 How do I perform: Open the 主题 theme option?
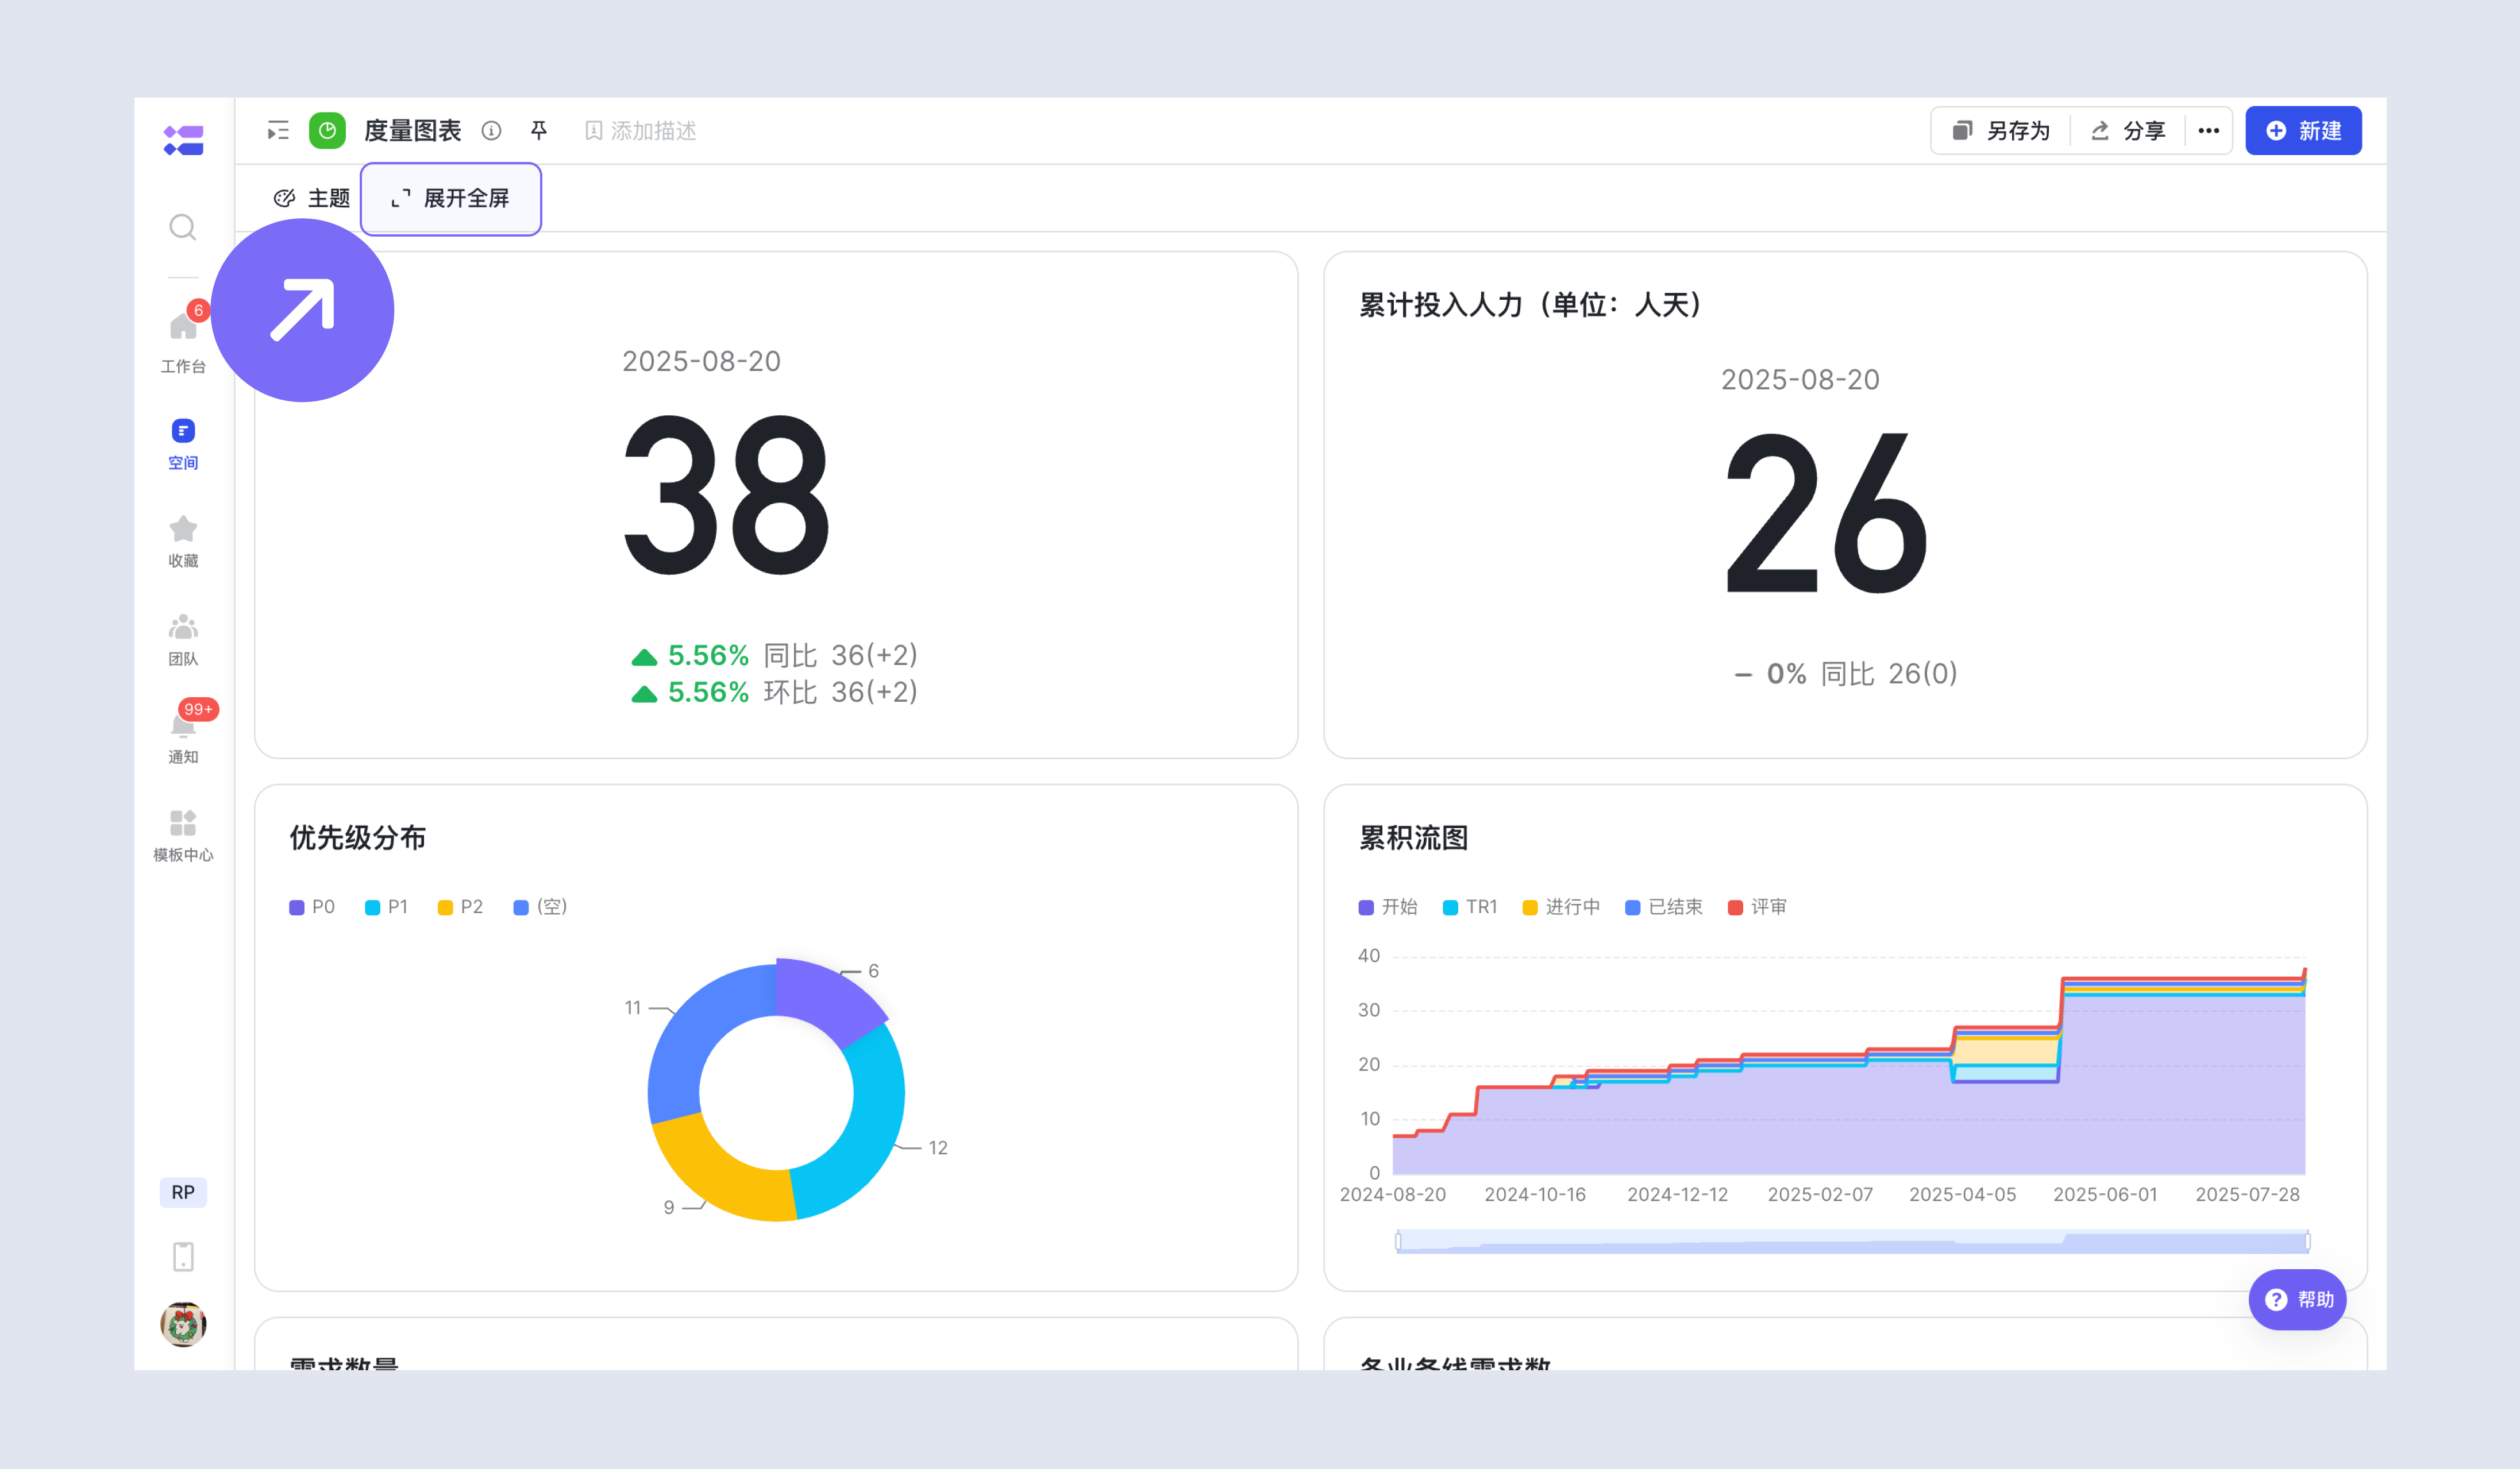point(312,198)
